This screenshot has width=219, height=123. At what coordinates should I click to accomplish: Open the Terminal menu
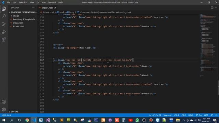(52, 2)
